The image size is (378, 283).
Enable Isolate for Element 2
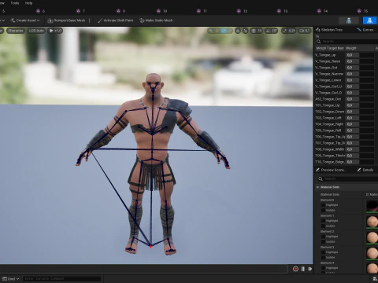click(x=324, y=242)
